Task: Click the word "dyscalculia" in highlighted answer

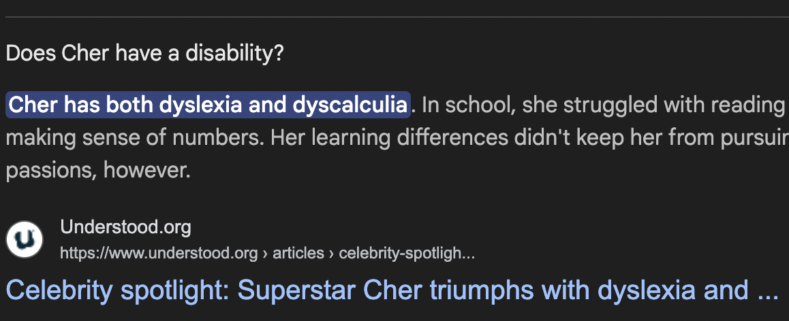Action: tap(350, 105)
